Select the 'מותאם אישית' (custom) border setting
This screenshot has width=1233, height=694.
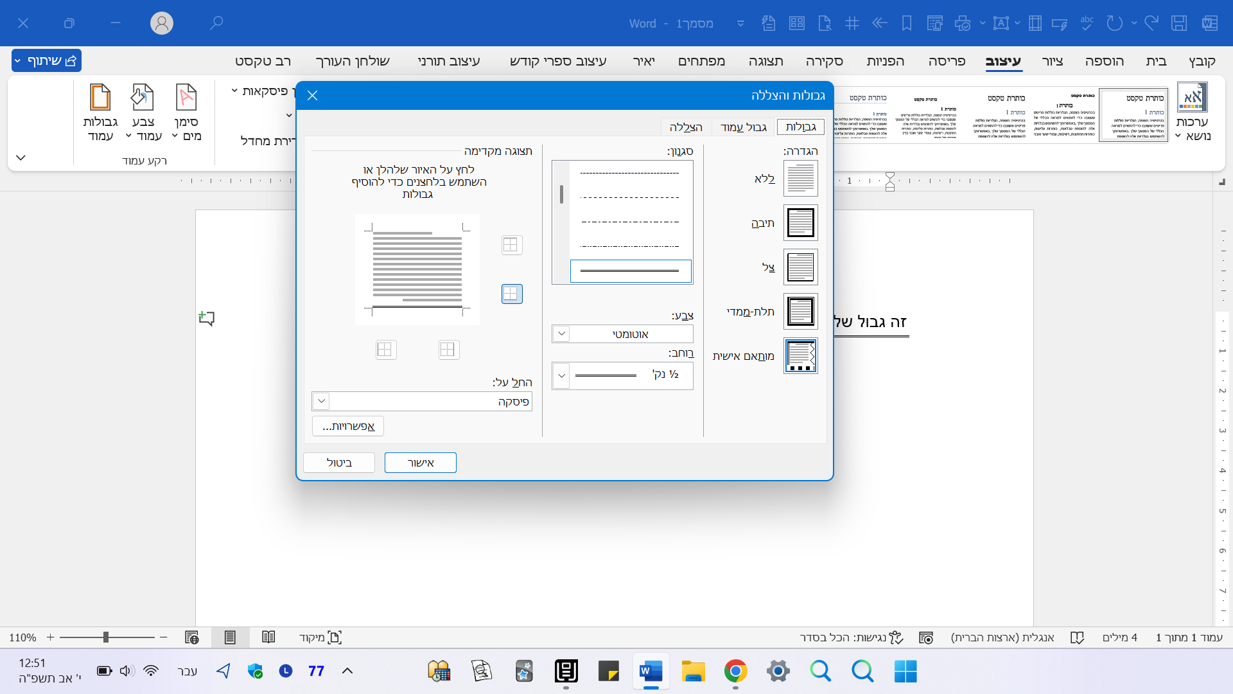click(x=800, y=356)
